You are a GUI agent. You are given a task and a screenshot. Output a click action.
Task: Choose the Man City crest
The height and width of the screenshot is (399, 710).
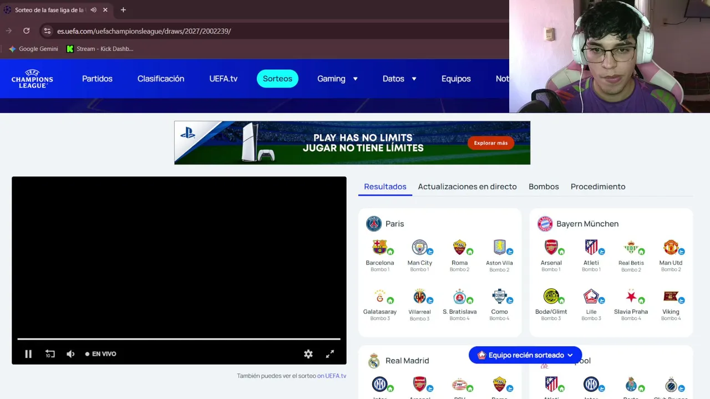[x=419, y=247]
